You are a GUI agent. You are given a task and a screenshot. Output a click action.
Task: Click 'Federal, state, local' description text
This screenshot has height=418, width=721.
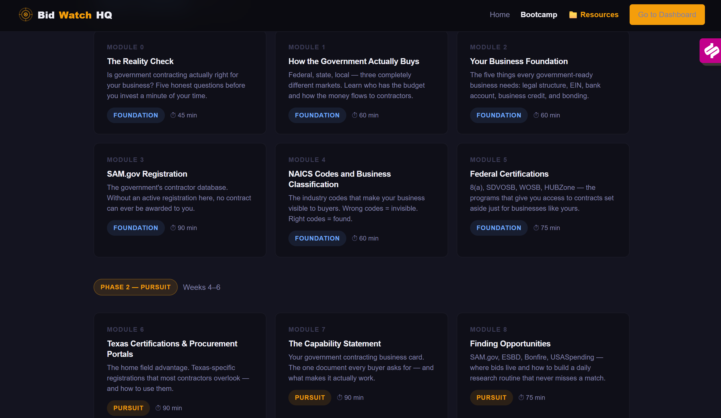356,85
